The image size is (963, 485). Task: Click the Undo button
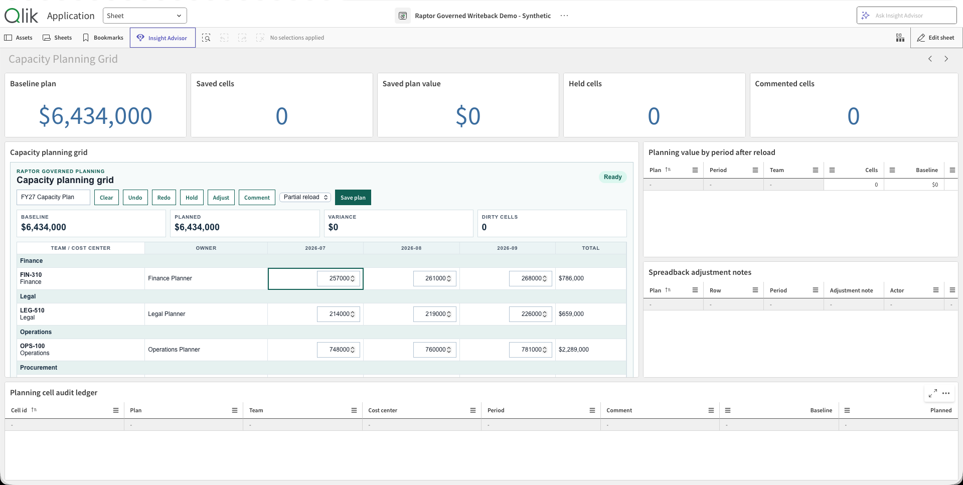(x=135, y=198)
